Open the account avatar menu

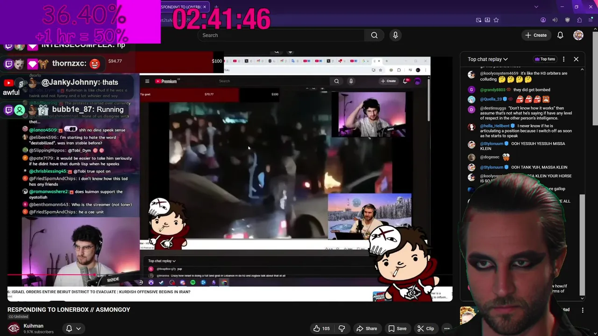point(578,35)
